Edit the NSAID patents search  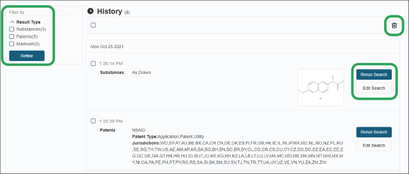point(374,146)
